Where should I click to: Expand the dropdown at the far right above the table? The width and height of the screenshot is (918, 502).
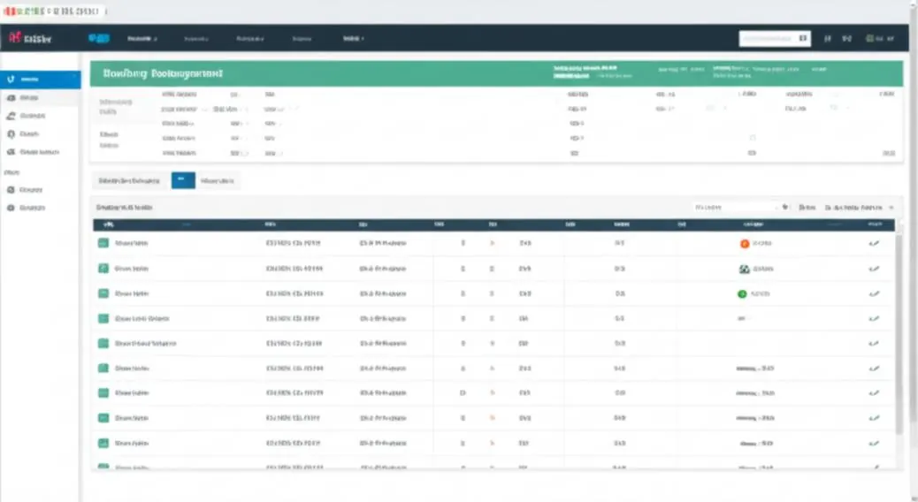[x=860, y=207]
